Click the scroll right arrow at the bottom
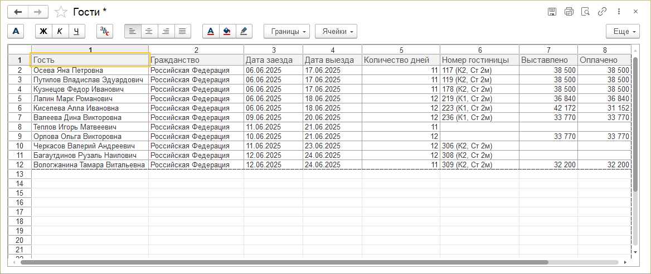 [625, 262]
